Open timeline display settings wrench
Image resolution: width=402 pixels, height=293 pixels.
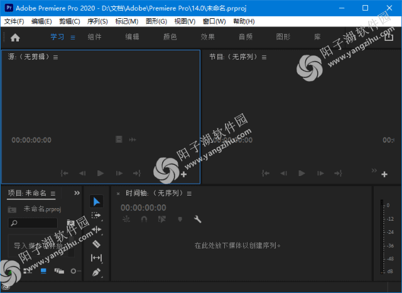pos(197,219)
